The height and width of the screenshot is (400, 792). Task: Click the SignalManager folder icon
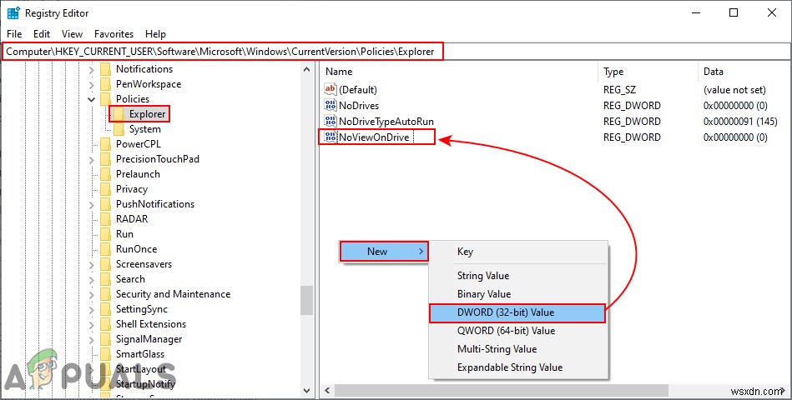[105, 339]
